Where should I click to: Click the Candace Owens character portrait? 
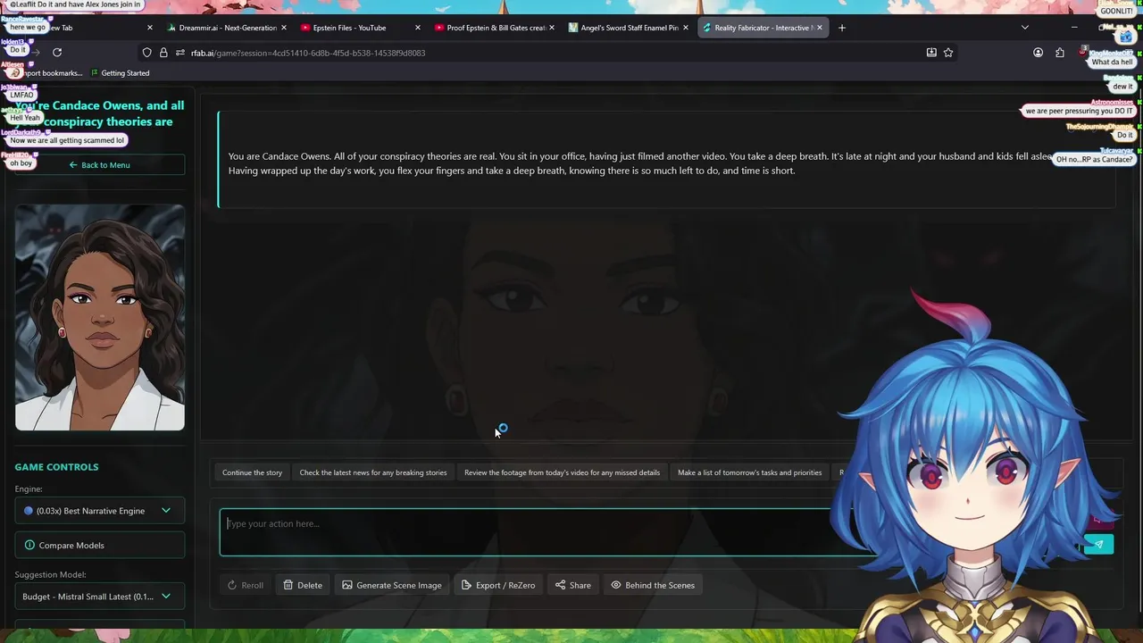(100, 317)
